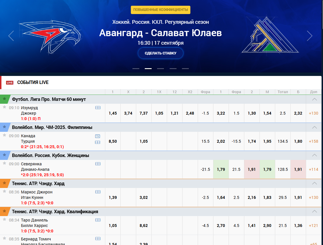
Task: Pick Билли Харрис win odds 8,62
Action: click(144, 226)
